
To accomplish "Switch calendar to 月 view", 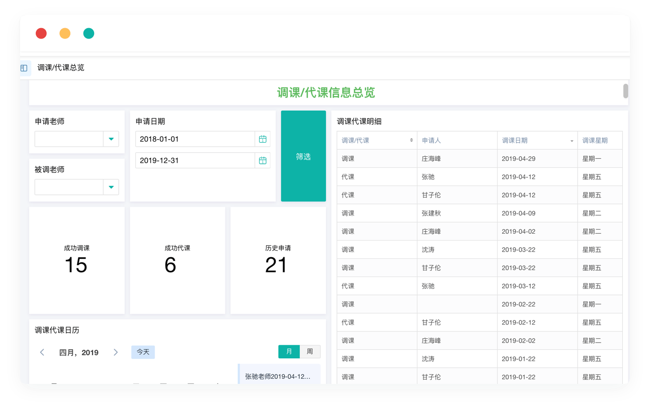I will (289, 352).
